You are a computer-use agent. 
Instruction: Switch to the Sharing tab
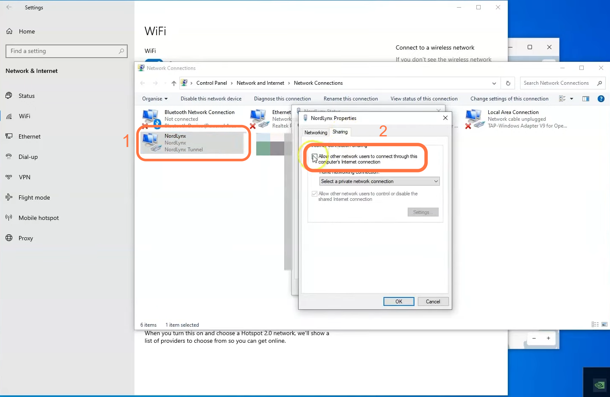pos(340,132)
